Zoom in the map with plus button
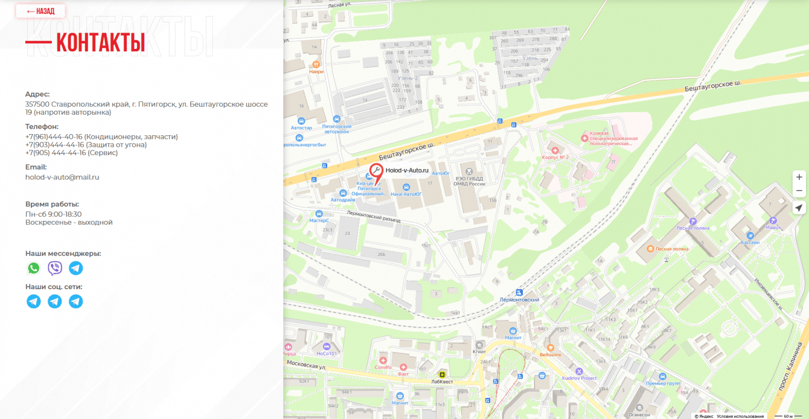Screen dimensions: 809x419 coord(799,177)
